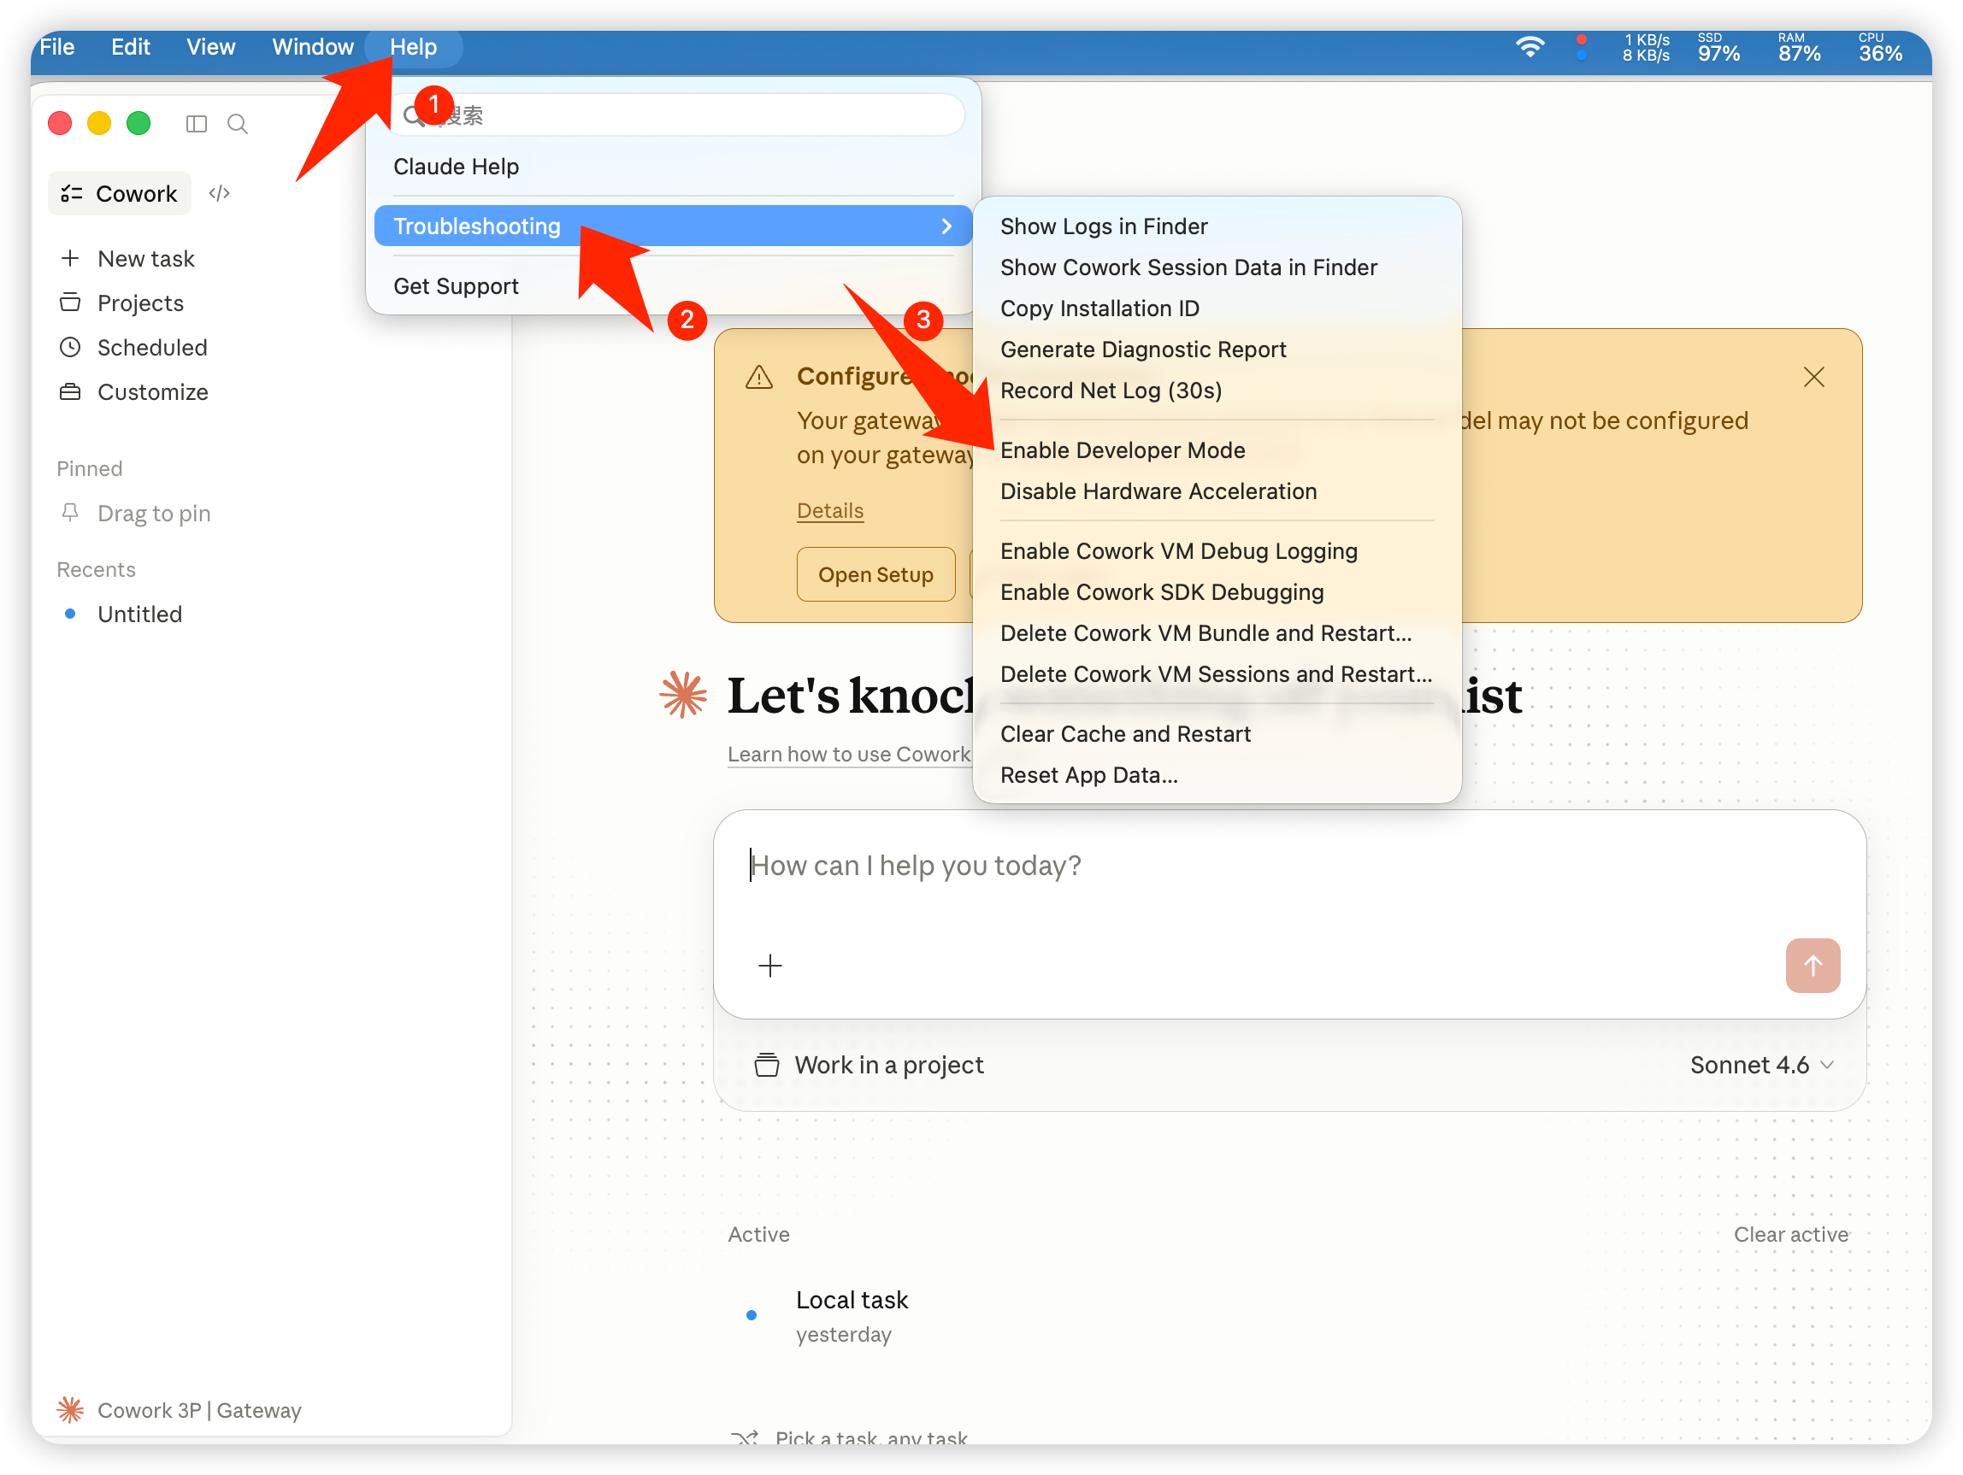
Task: Click the Help menu search field
Action: tap(678, 115)
